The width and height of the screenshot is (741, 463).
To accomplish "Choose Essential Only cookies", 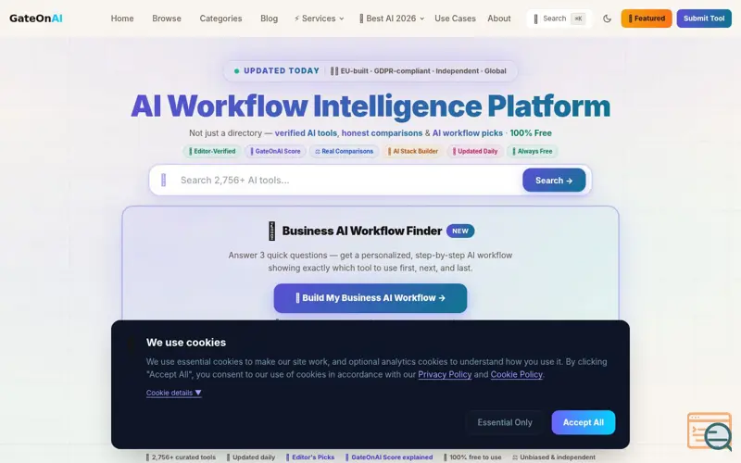I will pyautogui.click(x=505, y=422).
